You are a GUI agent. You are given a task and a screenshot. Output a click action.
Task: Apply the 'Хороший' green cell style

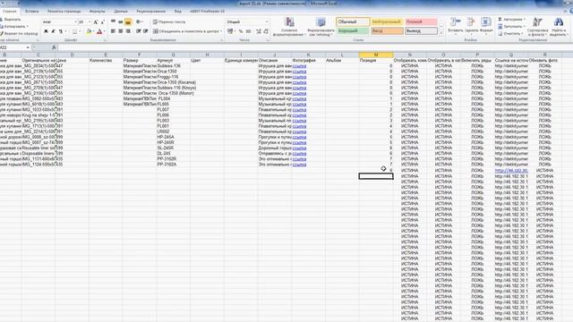coord(353,31)
